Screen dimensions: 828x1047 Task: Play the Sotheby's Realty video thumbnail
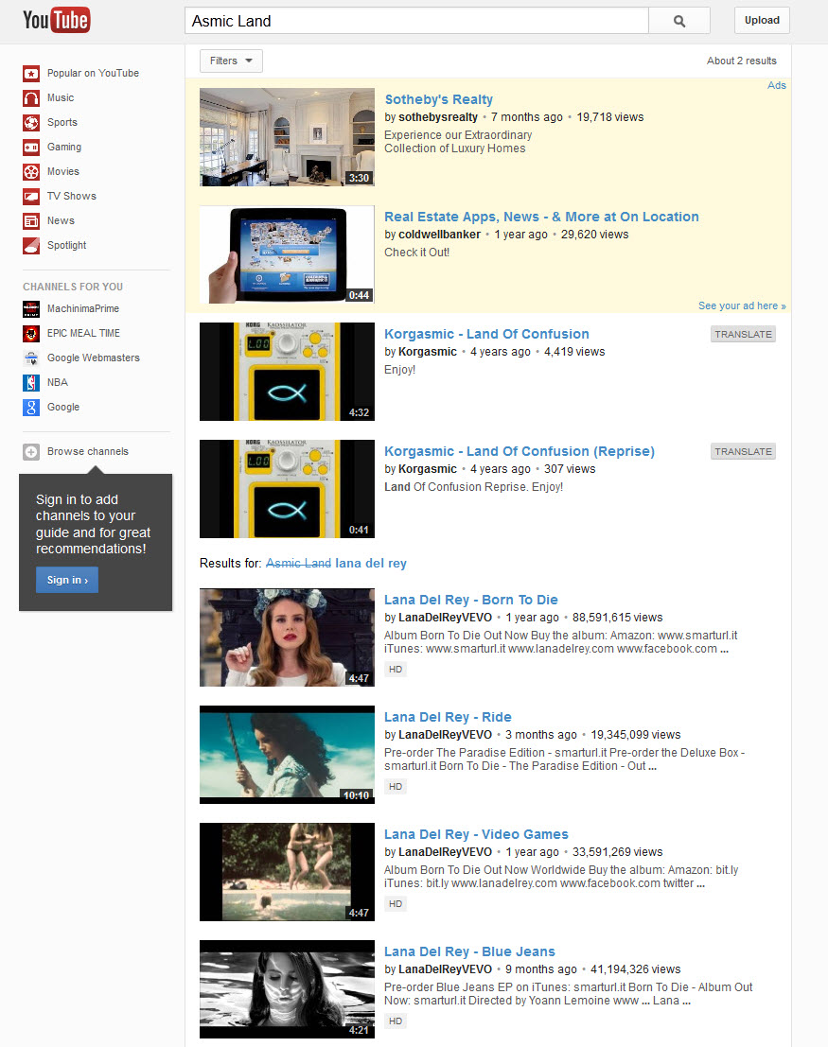coord(288,137)
